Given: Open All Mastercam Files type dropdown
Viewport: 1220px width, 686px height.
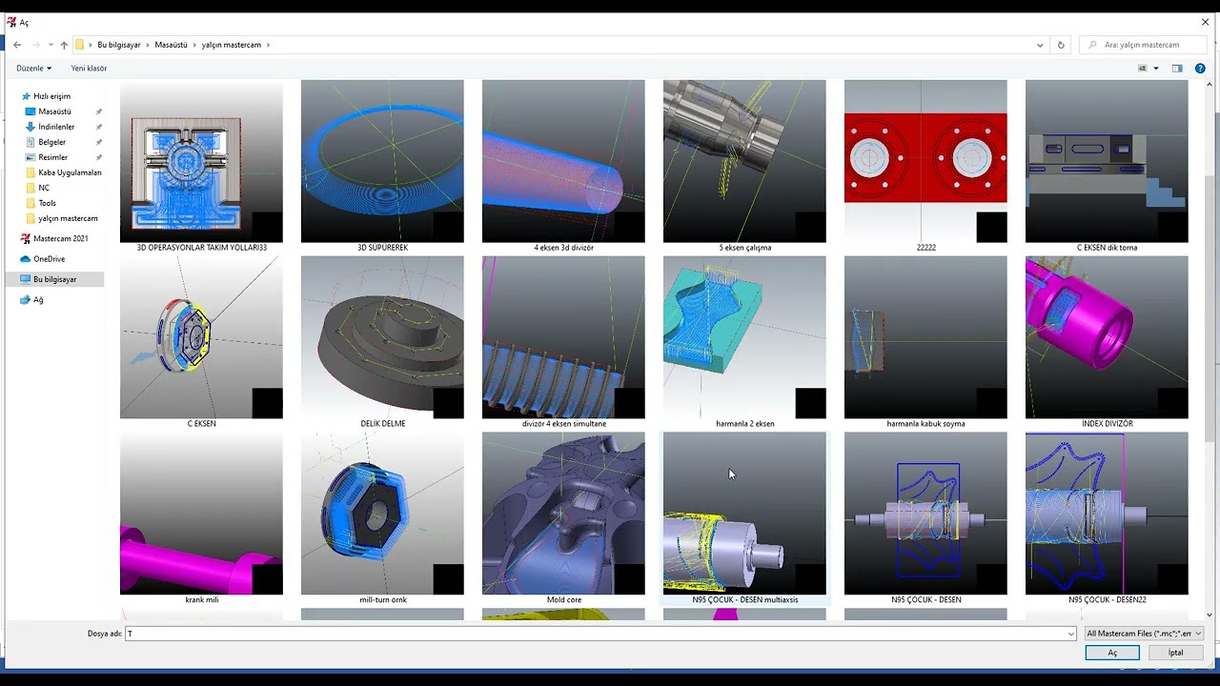Looking at the screenshot, I should [1144, 634].
